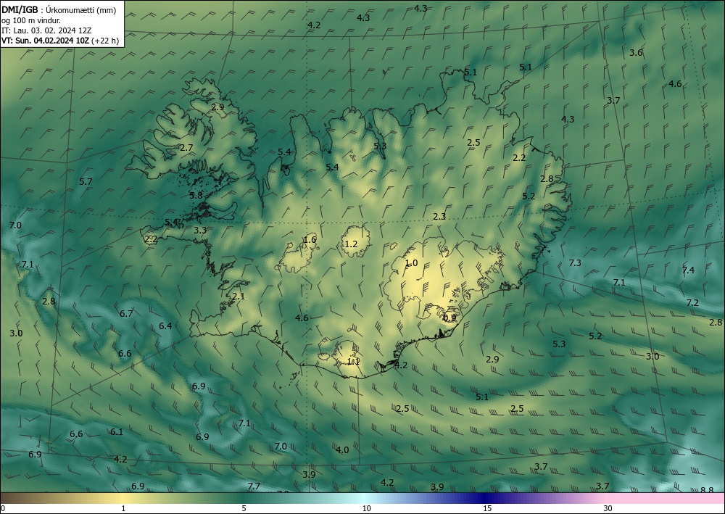This screenshot has width=725, height=514.
Task: Click the 7.4 value on the map
Action: coord(688,270)
